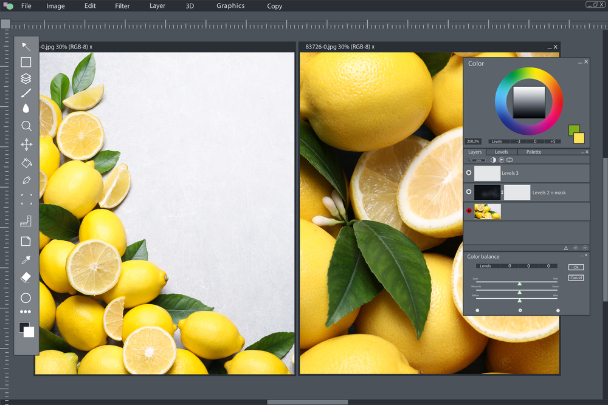Select the middle radio option in Color balance
The image size is (608, 405).
(520, 310)
